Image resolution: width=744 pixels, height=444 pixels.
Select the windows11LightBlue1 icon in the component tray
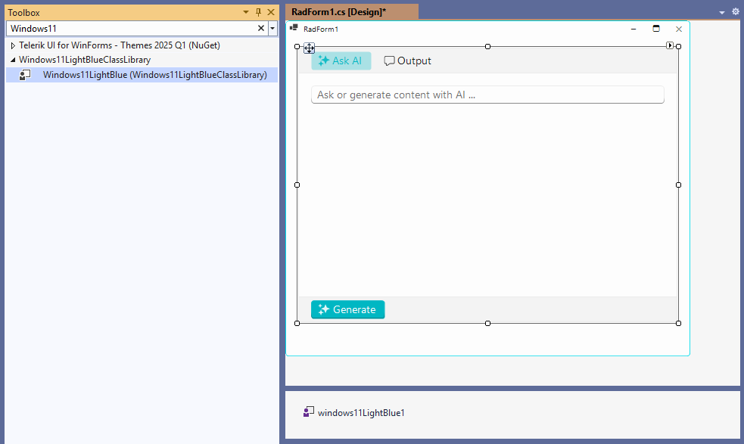[308, 411]
